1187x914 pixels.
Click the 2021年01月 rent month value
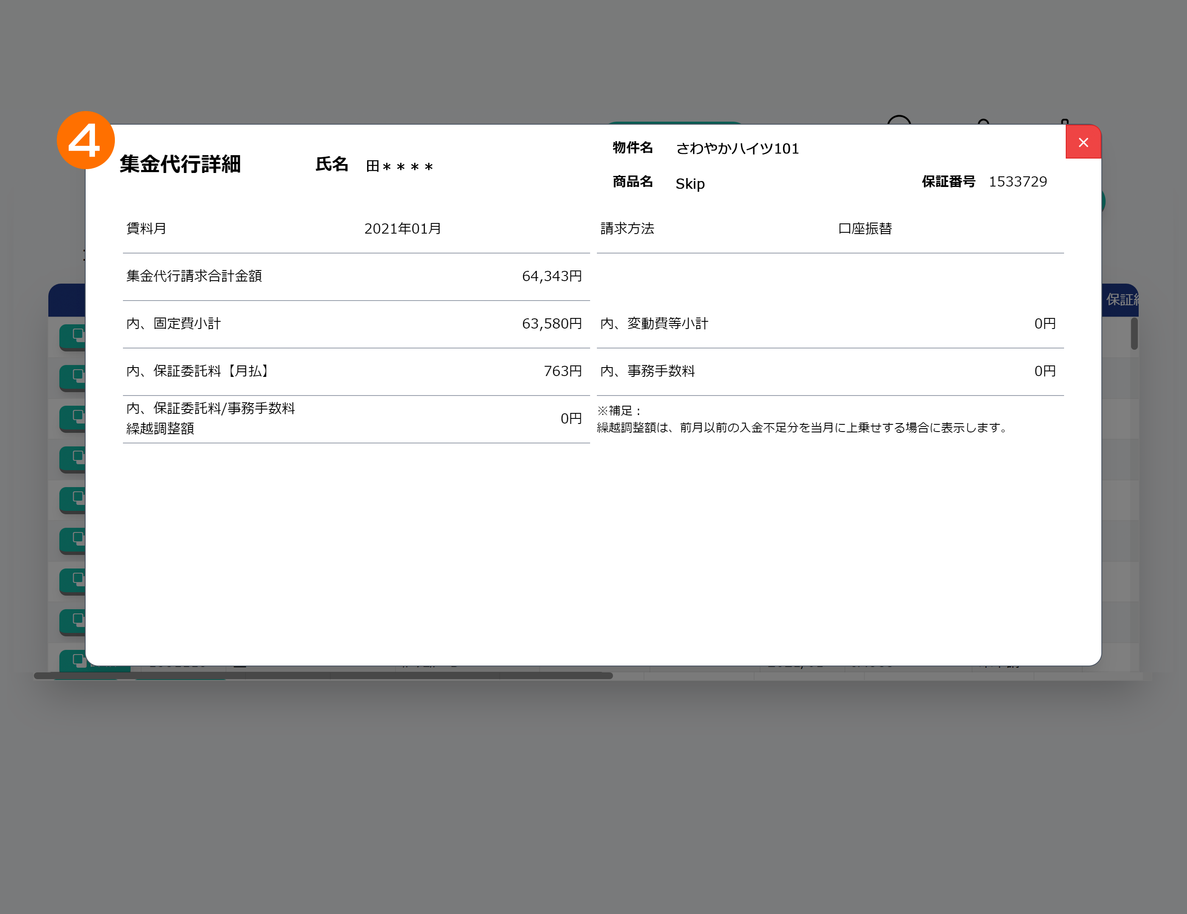click(402, 229)
